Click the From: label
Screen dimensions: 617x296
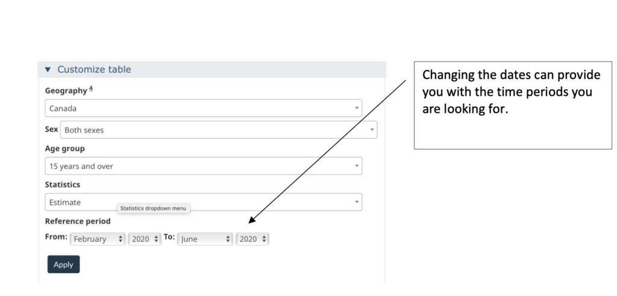(56, 238)
